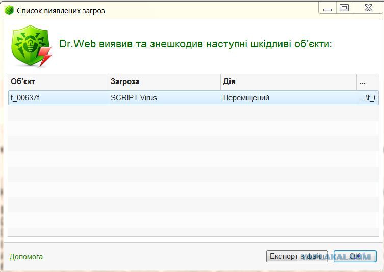Screen dimensions: 384x272
Task: Confirm with the OK button
Action: [x=355, y=256]
